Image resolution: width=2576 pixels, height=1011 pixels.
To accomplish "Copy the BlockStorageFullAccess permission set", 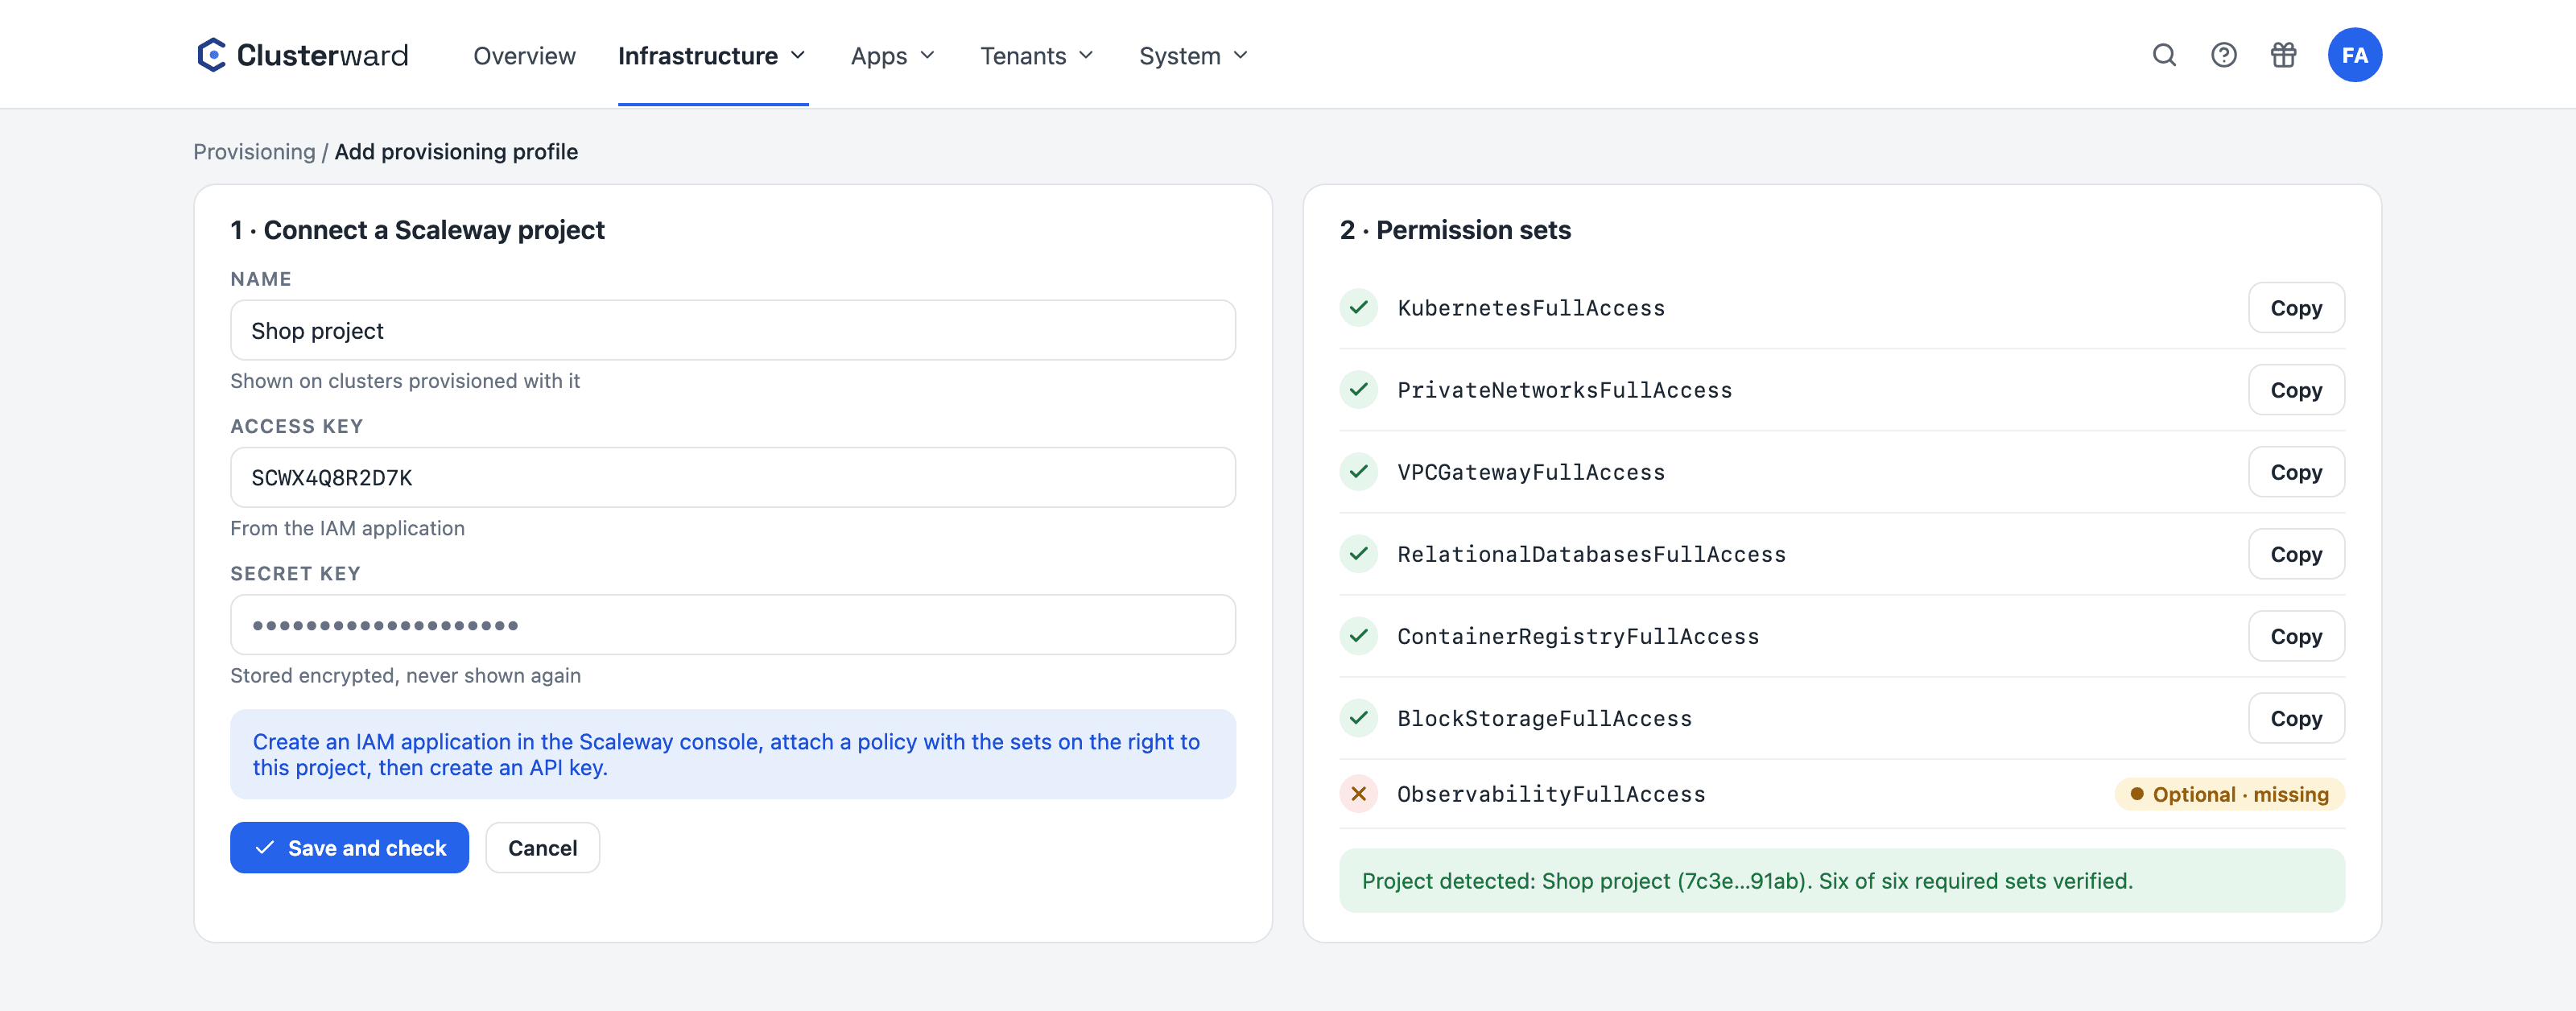I will click(x=2296, y=717).
